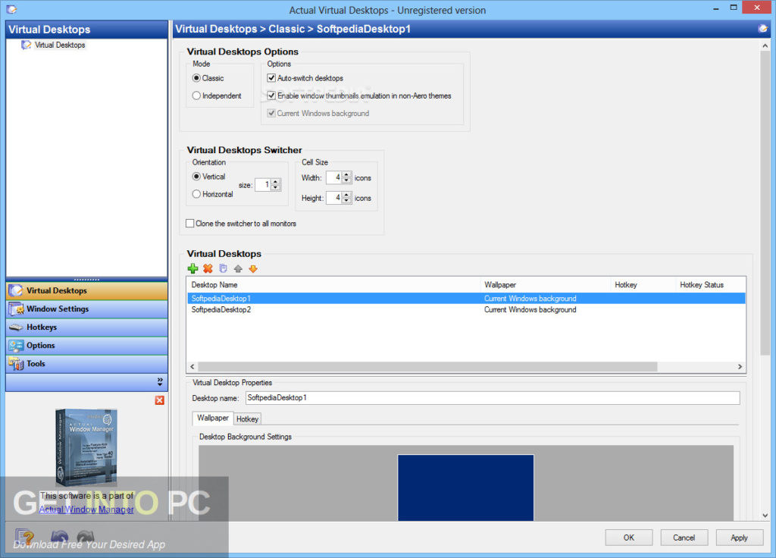Viewport: 776px width, 558px height.
Task: Click the Cell Size Height value field
Action: tap(334, 198)
